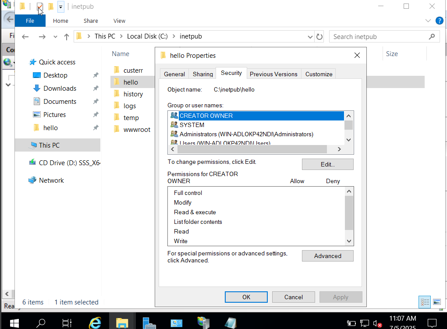Viewport: 447px width, 329px height.
Task: Switch to details view in status bar
Action: click(425, 302)
